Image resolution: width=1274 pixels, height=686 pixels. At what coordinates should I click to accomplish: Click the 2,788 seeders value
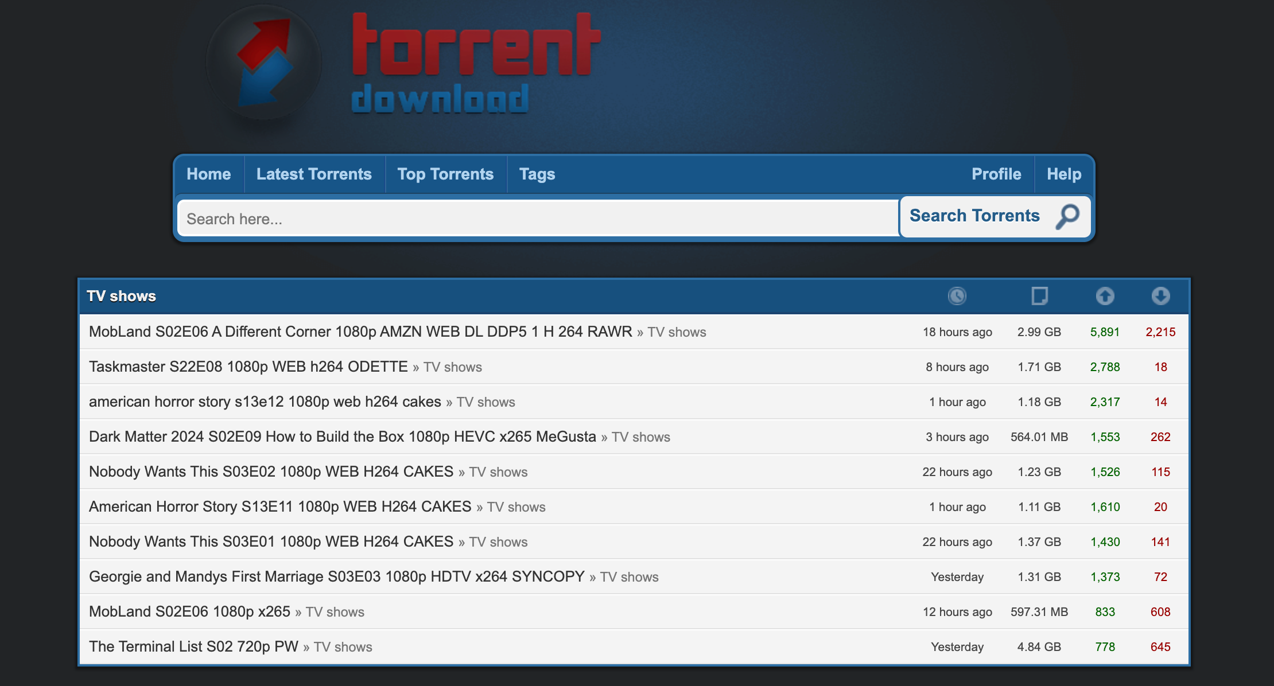point(1105,367)
